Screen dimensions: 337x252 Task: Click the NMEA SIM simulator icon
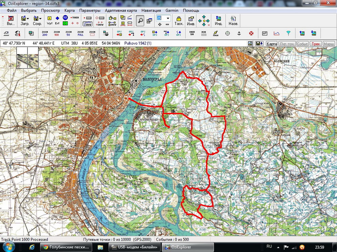[x=192, y=33]
